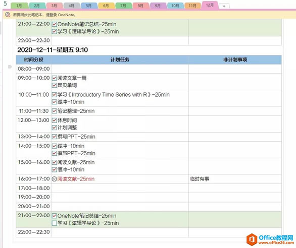Click the empty 17:00—18:00 task cell

(x=120, y=188)
